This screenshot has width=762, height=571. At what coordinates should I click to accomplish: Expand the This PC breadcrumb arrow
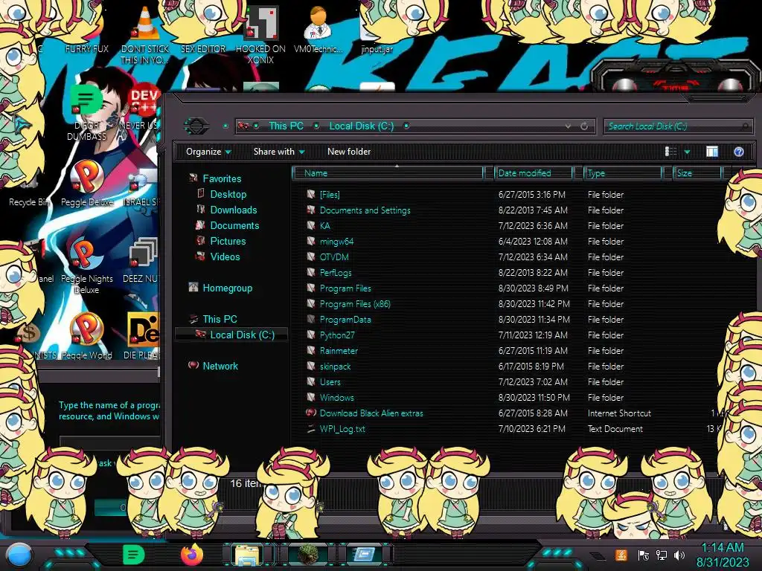tap(316, 126)
